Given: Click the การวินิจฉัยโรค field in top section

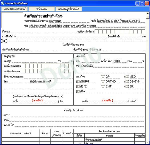Looking at the screenshot, I should coord(62,37).
